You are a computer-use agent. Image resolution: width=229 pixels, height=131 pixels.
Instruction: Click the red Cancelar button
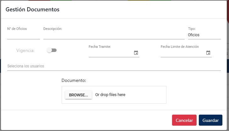184,120
